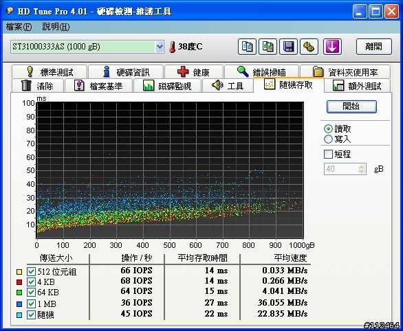Click the 離開 exit button
403x331 pixels.
(x=374, y=47)
